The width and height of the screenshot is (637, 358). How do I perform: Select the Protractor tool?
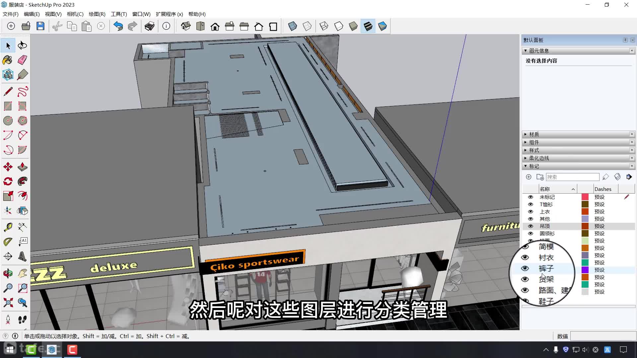pyautogui.click(x=8, y=242)
